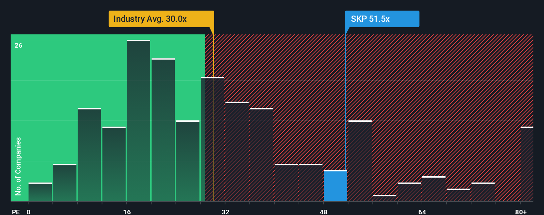The image size is (544, 215).
Task: Select the tallest bar at 26 companies
Action: (139, 121)
